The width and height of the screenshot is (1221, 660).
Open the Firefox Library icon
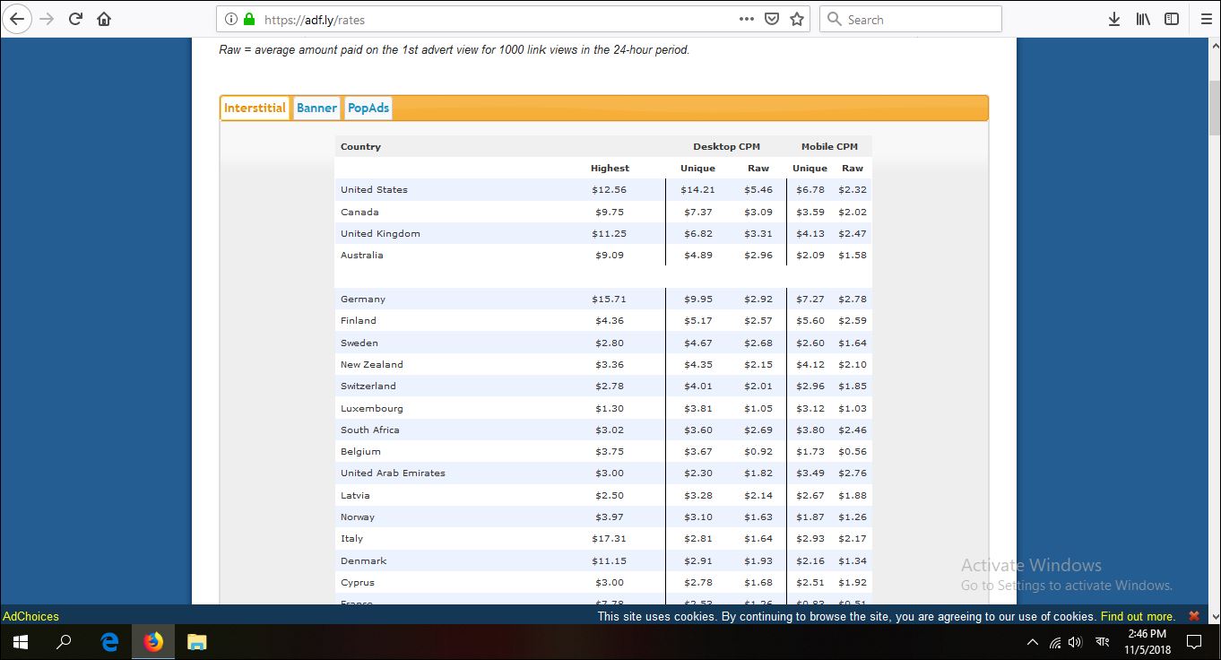tap(1141, 18)
